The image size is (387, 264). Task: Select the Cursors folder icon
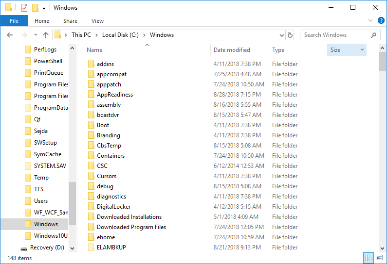(91, 176)
